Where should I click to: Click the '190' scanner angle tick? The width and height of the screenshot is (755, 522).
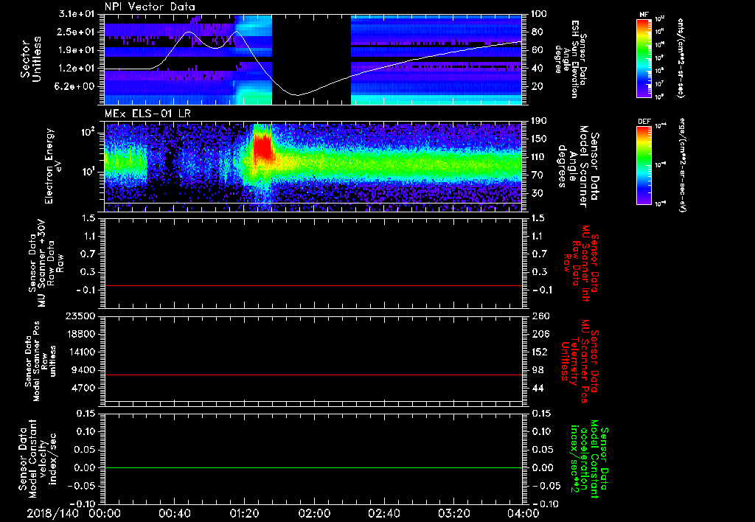[x=540, y=121]
